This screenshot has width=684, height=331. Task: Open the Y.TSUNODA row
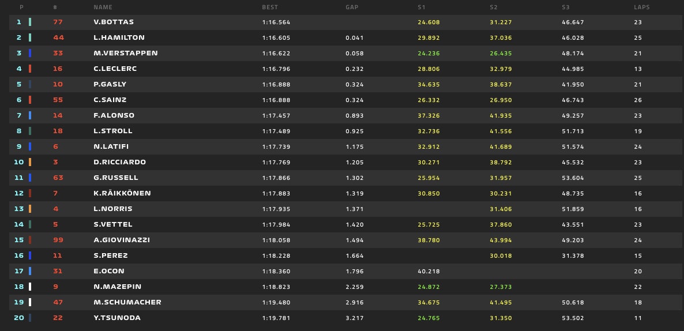pos(342,318)
